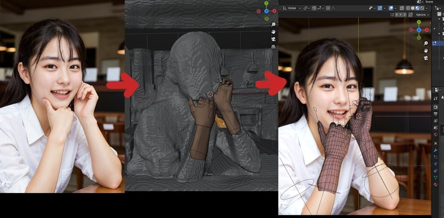
Task: Open the Render properties tab
Action: point(436,107)
